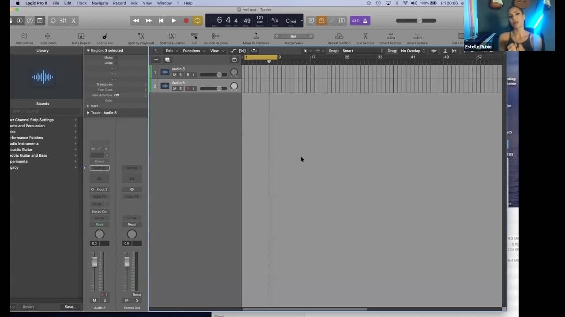Open Smart Controls from the control bar
565x317 pixels.
53,21
